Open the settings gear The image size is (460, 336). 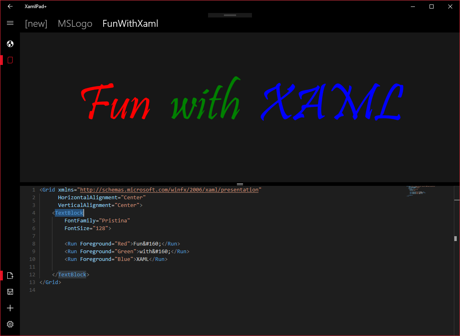[10, 324]
